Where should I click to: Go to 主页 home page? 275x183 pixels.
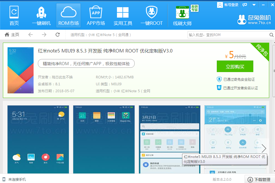(x=12, y=35)
